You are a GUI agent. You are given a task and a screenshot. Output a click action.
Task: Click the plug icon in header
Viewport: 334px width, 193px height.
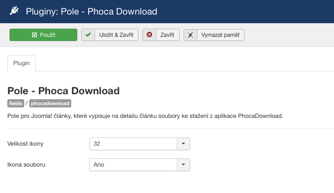click(15, 11)
